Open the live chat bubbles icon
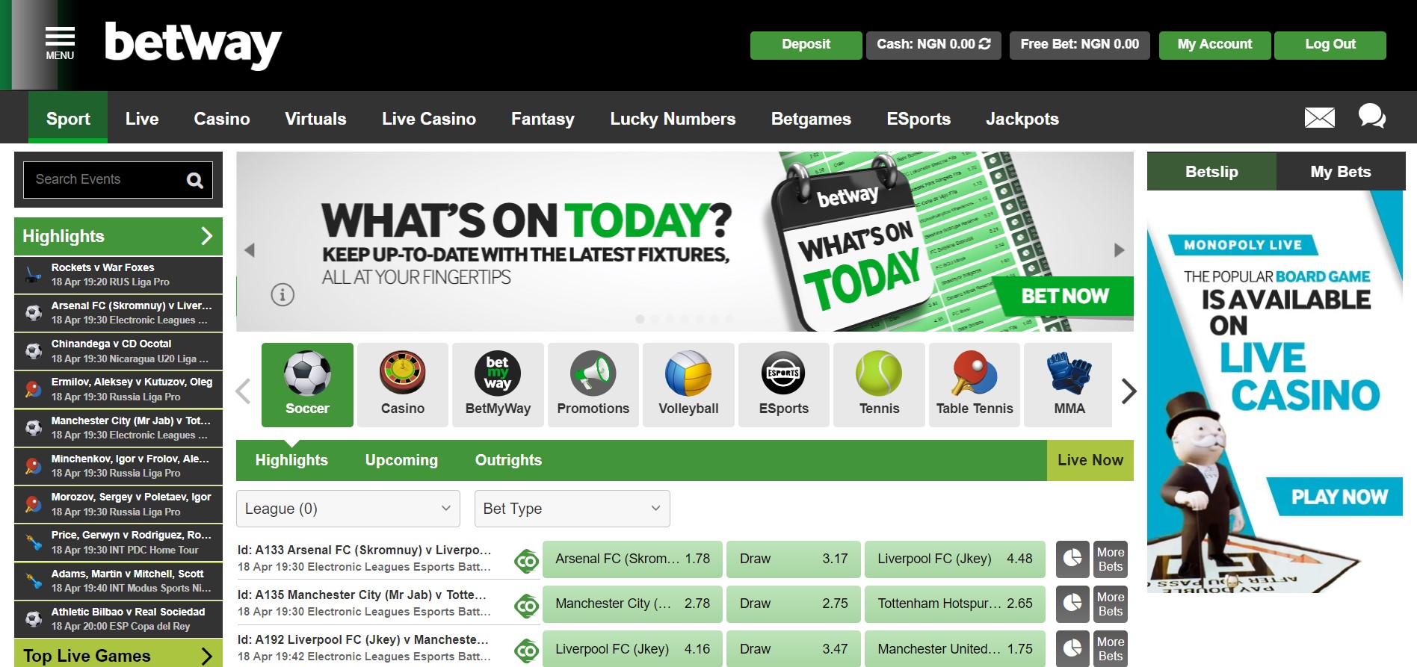 tap(1371, 116)
